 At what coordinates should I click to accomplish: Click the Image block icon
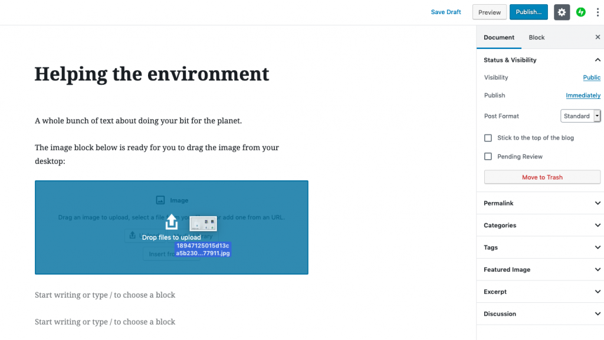[160, 200]
